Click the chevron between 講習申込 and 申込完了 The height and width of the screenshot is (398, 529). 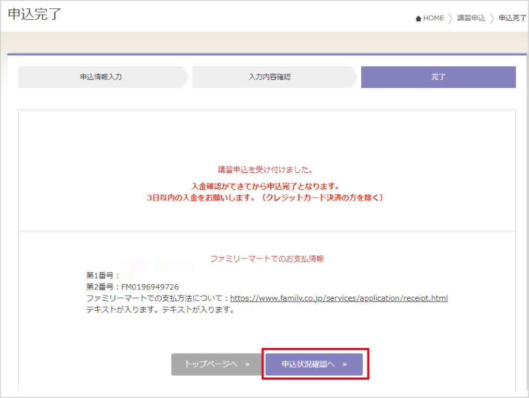(492, 19)
